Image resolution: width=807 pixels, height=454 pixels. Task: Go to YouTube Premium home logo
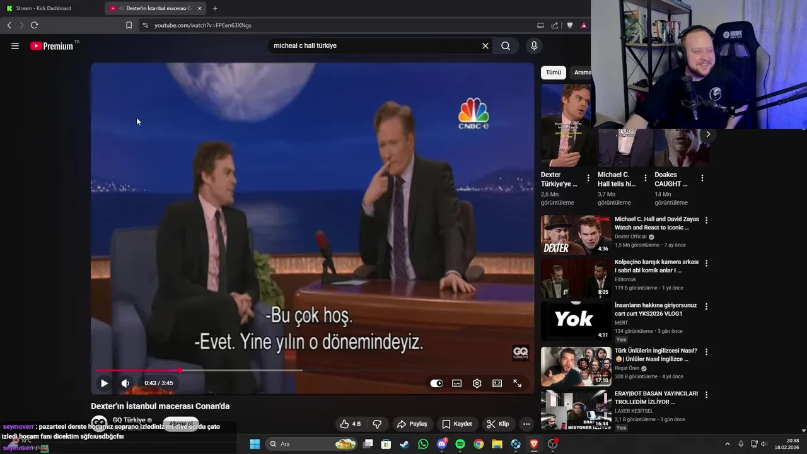52,46
